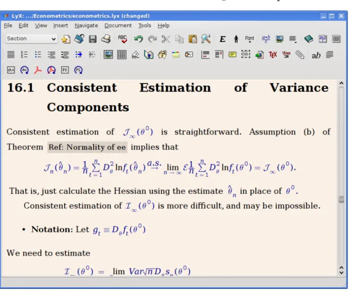Apply the List layout icon

pos(51,55)
